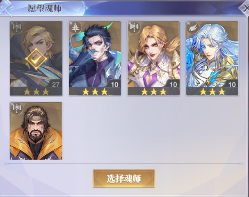
Task: Click the three stars under golden-haired woman
Action: pyautogui.click(x=154, y=92)
